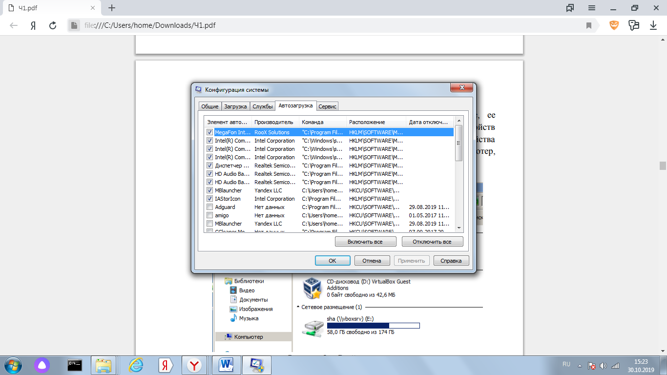
Task: Open the Справка help button
Action: pyautogui.click(x=451, y=261)
